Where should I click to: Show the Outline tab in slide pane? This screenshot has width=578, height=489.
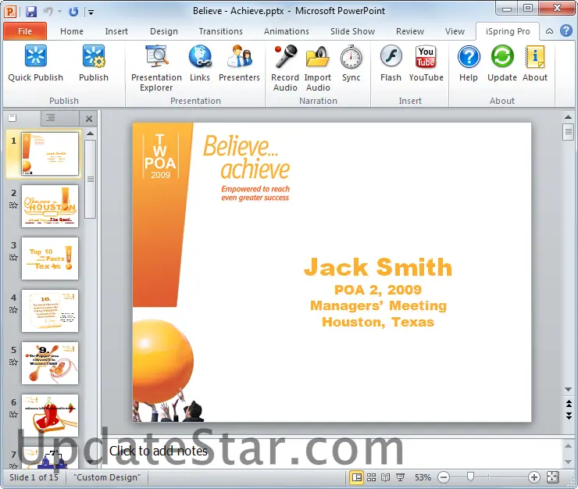click(50, 118)
